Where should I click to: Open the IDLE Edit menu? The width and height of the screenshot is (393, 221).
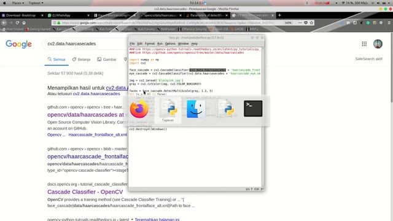tap(139, 44)
